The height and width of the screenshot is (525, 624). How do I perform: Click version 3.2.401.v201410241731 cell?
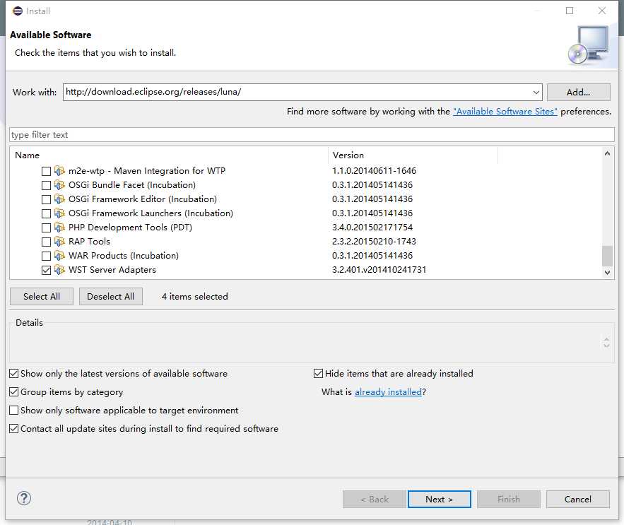coord(379,270)
